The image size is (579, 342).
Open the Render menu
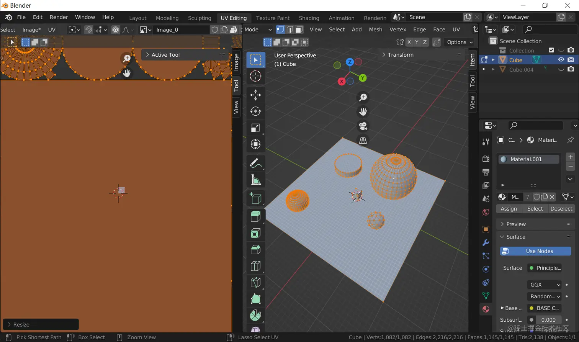pos(59,17)
